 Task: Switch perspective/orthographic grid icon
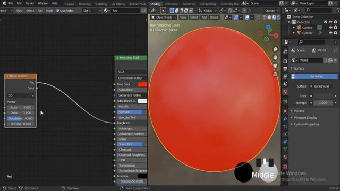pos(275,74)
